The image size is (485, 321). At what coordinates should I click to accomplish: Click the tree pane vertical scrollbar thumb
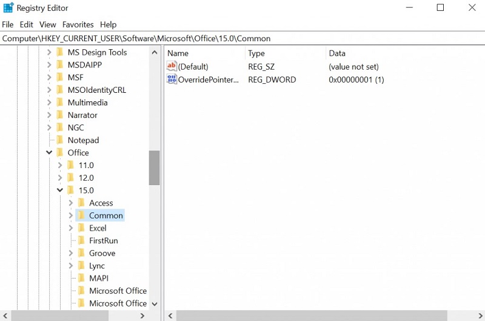coord(154,167)
